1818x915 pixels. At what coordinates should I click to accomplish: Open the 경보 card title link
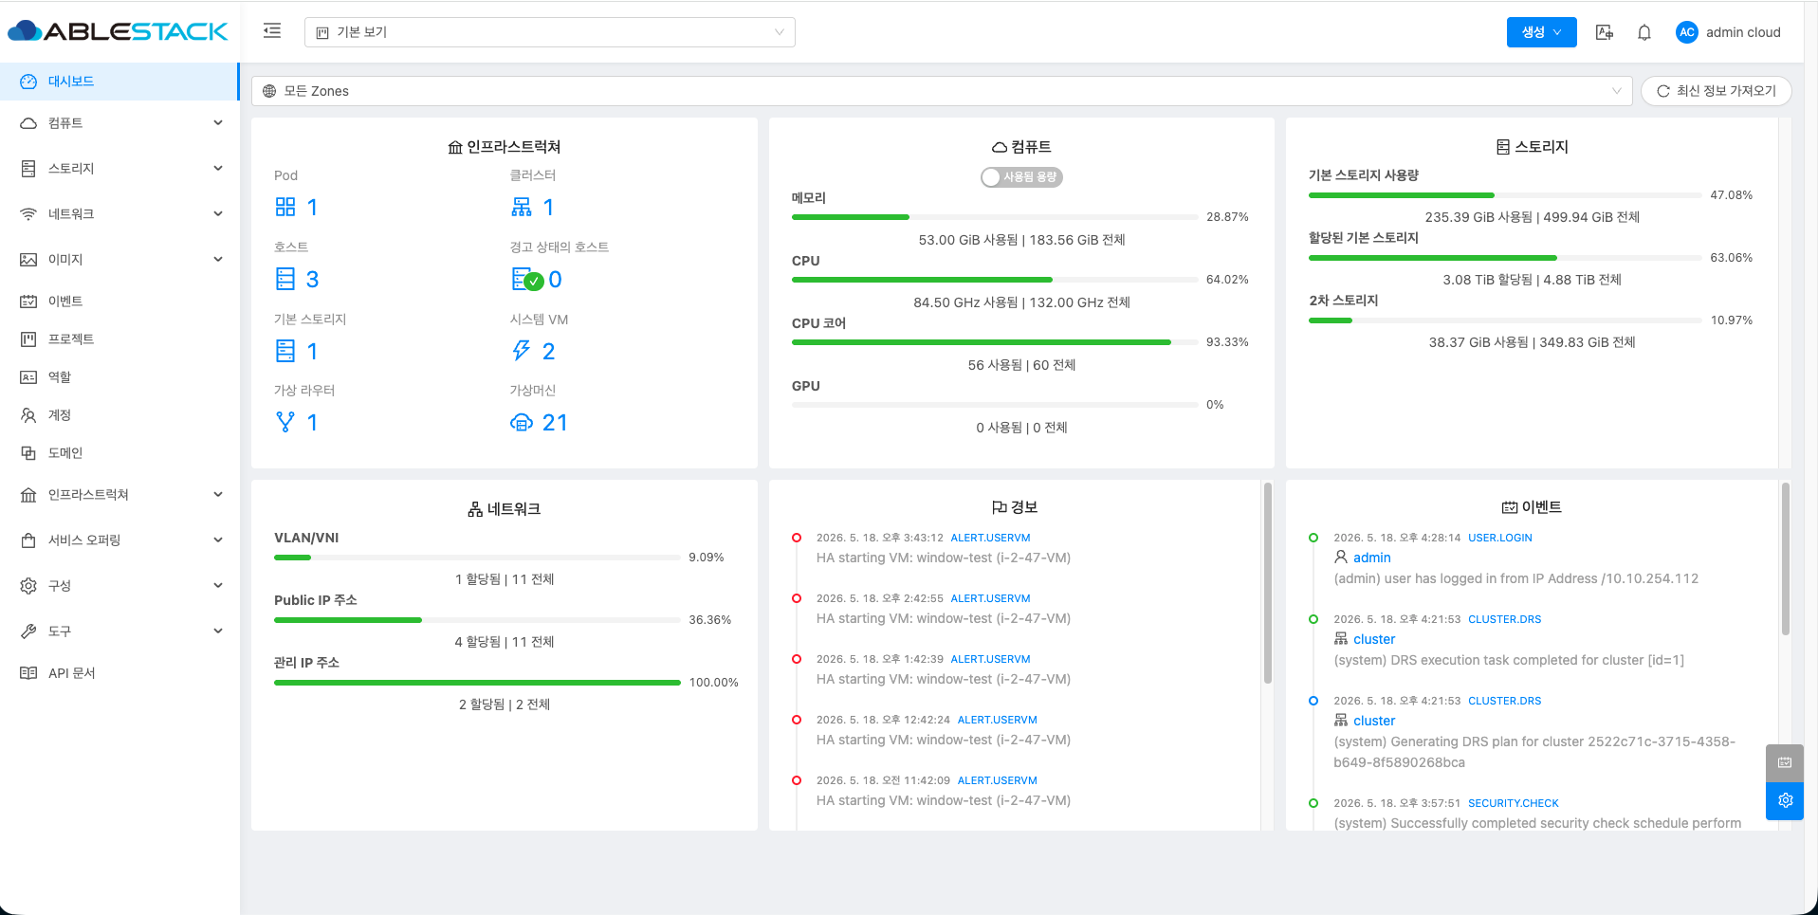tap(1015, 507)
